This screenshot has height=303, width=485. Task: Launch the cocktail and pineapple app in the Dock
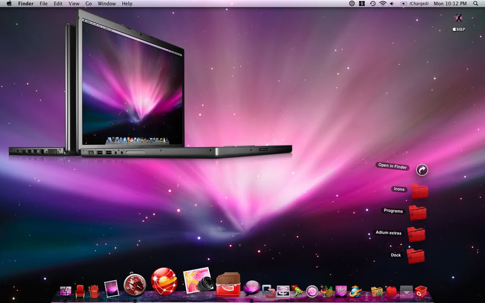coord(326,291)
